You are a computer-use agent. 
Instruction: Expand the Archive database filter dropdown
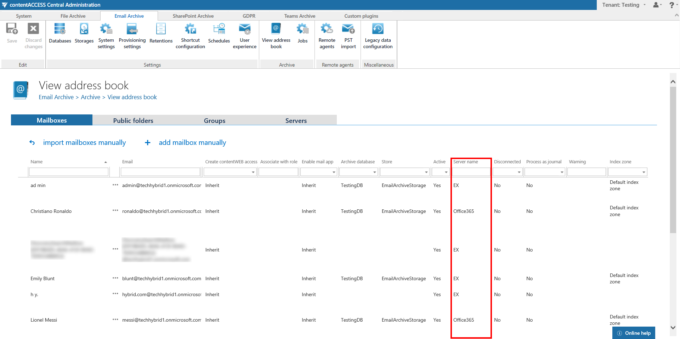[374, 172]
